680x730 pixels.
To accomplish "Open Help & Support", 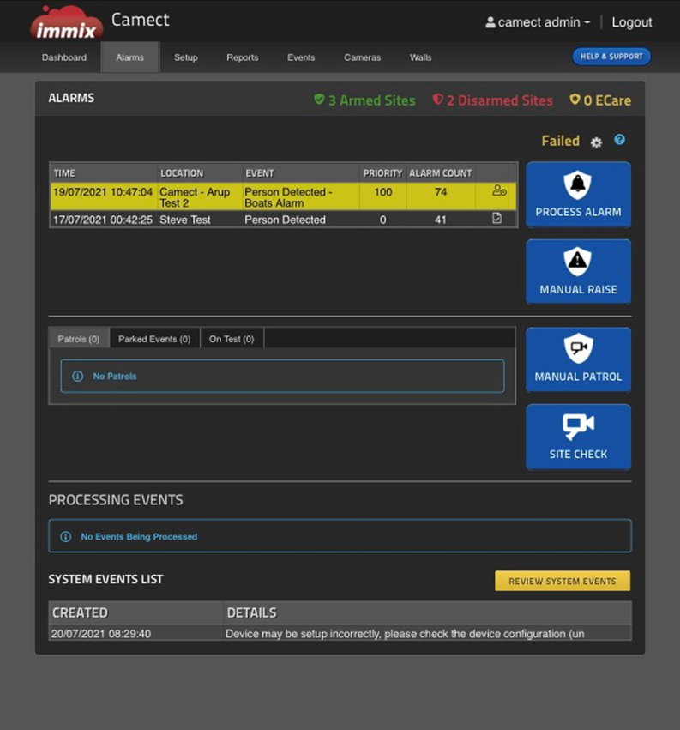I will point(611,57).
